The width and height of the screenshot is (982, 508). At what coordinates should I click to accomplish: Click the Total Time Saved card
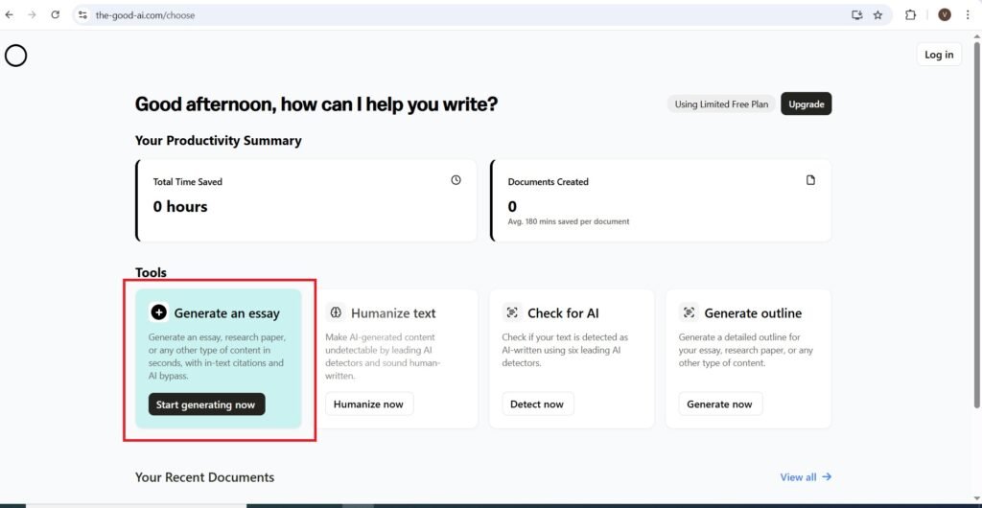[306, 200]
